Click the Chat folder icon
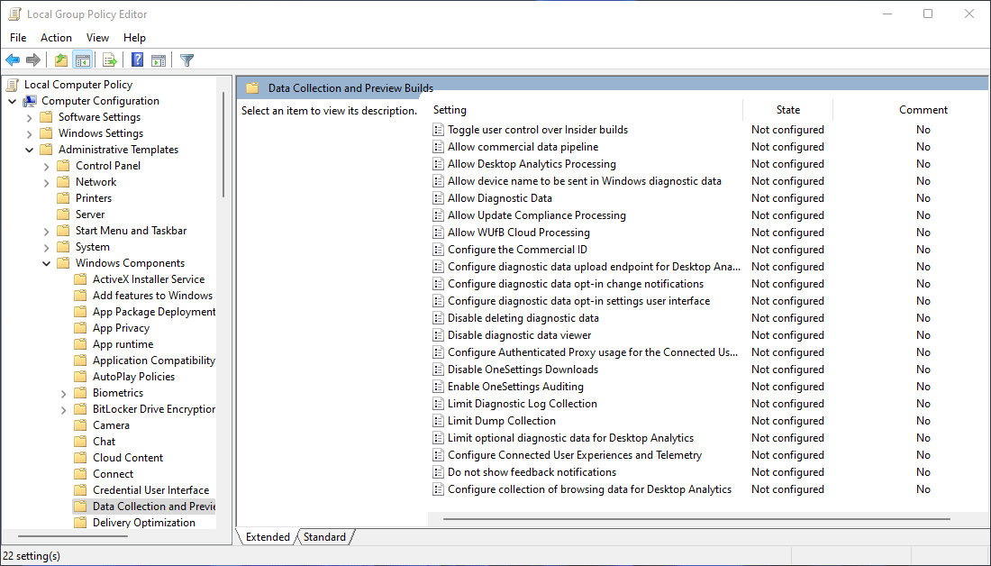991x566 pixels. (80, 442)
